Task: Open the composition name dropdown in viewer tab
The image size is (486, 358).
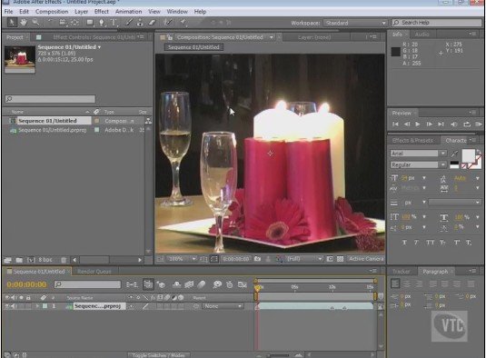Action: click(x=272, y=37)
